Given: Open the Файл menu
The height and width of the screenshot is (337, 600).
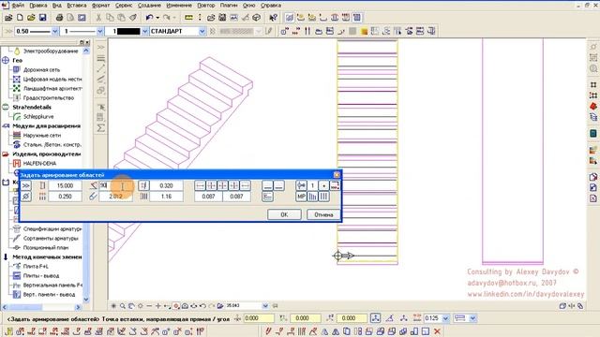Looking at the screenshot, I should 18,6.
